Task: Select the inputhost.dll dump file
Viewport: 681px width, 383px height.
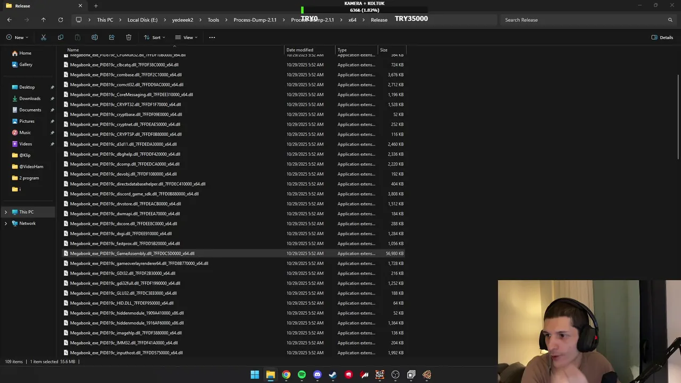Action: tap(234, 353)
